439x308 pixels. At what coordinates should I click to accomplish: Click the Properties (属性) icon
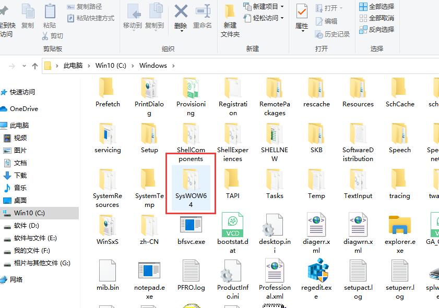(x=302, y=12)
